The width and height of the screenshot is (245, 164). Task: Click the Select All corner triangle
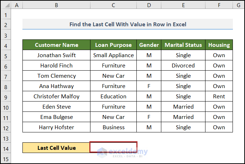5,5
